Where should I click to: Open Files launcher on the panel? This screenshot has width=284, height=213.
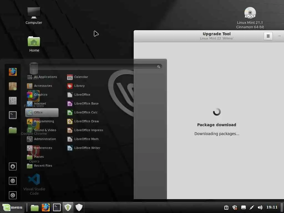click(35, 208)
